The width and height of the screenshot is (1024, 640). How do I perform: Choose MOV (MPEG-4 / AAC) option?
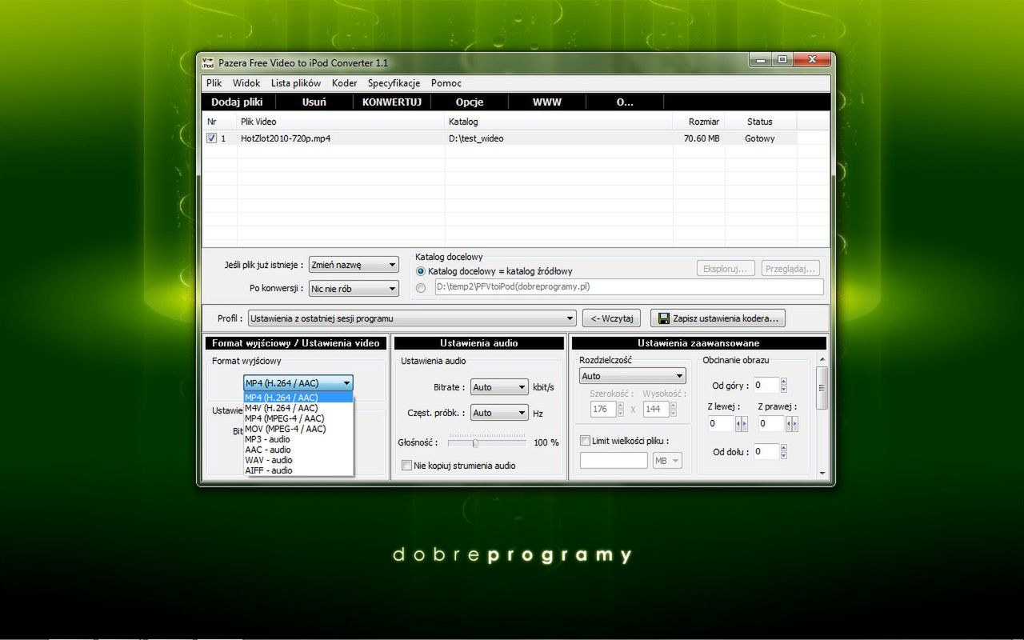tap(298, 429)
